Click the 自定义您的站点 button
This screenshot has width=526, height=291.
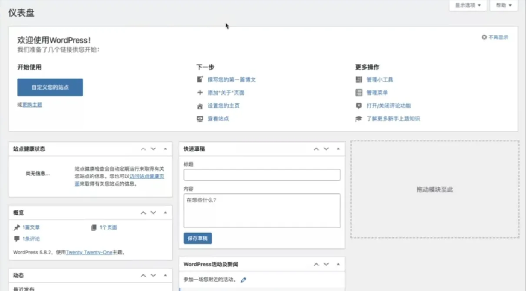(50, 87)
